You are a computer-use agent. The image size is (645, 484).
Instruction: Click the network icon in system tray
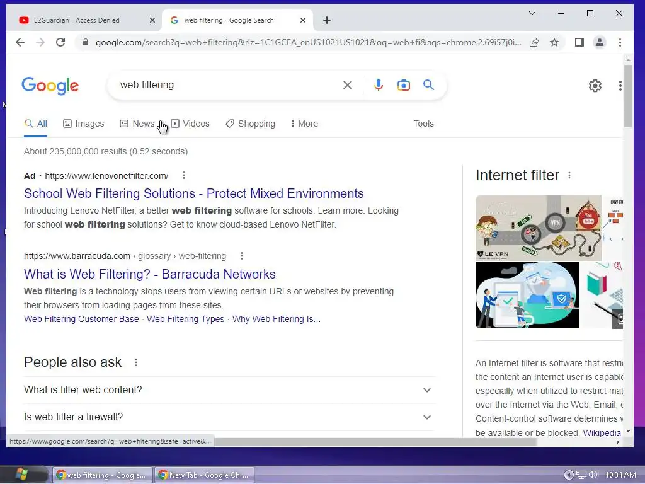[x=581, y=475]
